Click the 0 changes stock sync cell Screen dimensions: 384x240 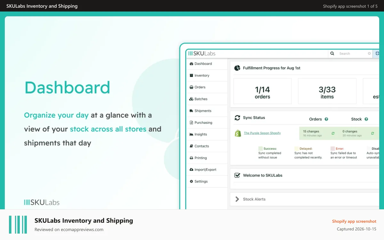pyautogui.click(x=359, y=133)
